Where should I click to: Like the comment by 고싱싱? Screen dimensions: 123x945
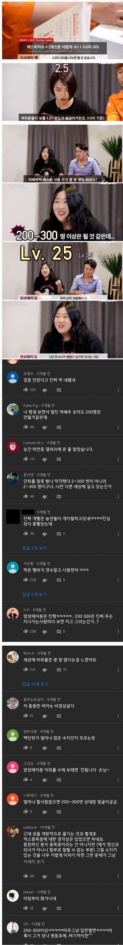coord(26,779)
